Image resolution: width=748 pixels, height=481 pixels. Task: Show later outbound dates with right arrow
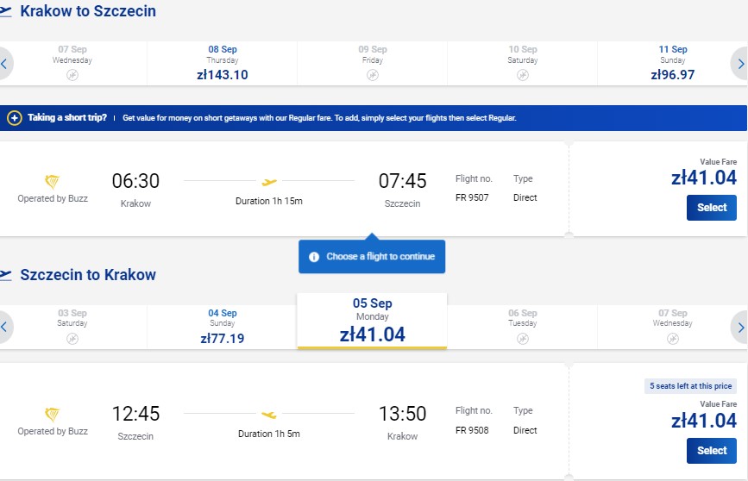pyautogui.click(x=740, y=64)
